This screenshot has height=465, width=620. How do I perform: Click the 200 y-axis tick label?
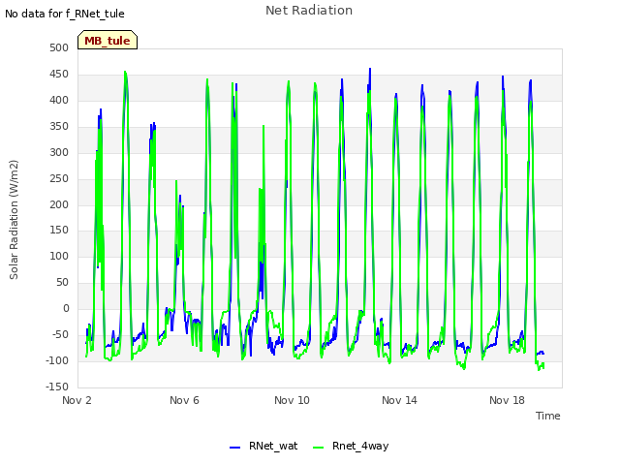click(59, 204)
